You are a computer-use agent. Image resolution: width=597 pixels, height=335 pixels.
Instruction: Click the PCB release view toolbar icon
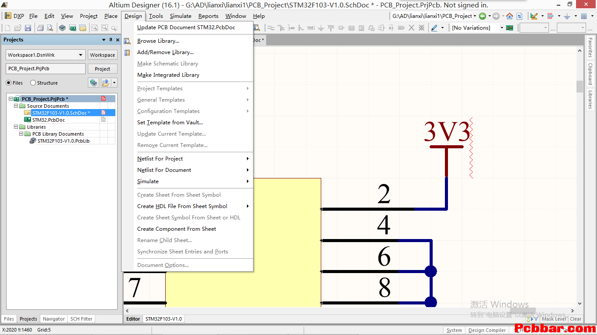(73, 28)
